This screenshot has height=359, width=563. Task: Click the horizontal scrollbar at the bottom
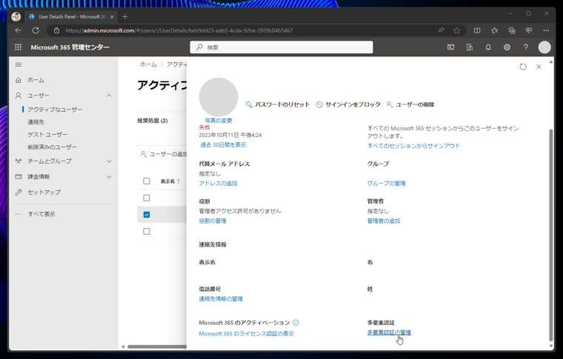(156, 346)
